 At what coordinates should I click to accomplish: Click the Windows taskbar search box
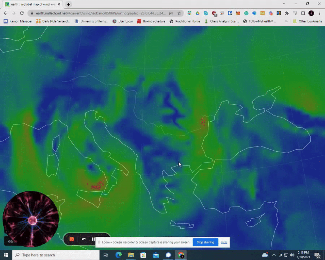[x=56, y=255]
